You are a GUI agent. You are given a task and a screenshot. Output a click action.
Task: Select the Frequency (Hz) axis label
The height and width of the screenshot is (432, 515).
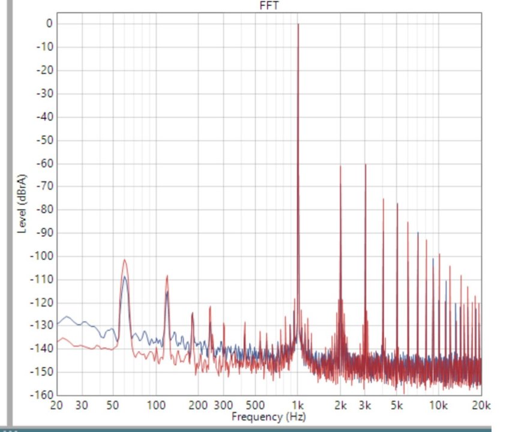pyautogui.click(x=269, y=416)
